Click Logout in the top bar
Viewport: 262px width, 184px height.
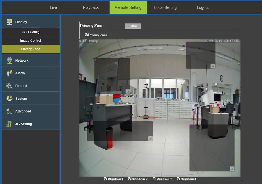tap(203, 7)
